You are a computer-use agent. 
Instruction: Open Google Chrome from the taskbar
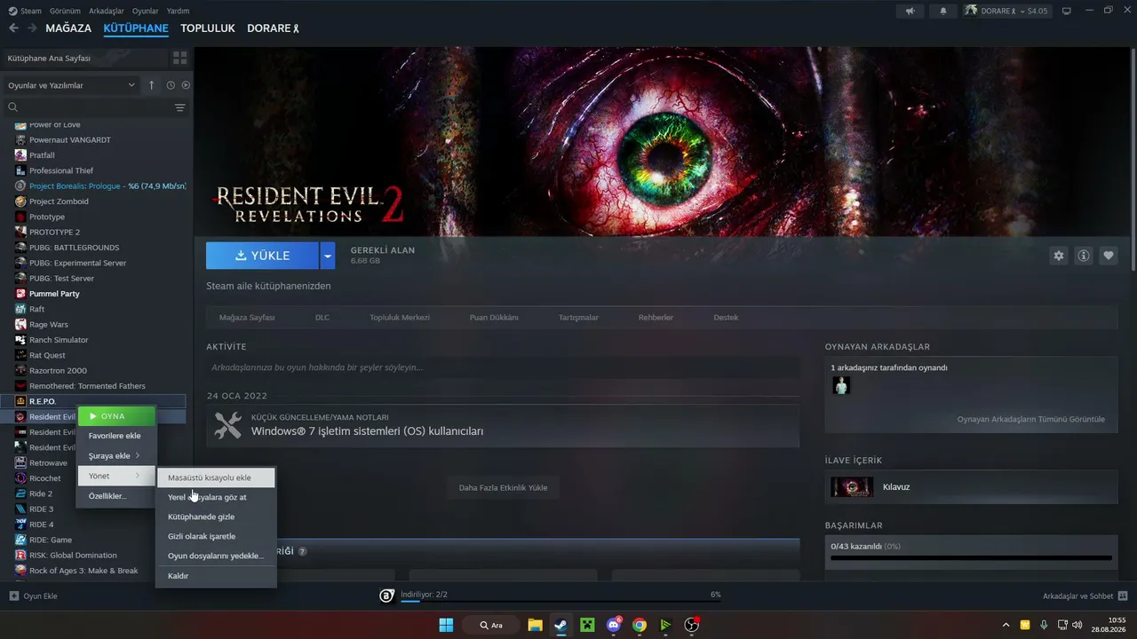tap(639, 625)
